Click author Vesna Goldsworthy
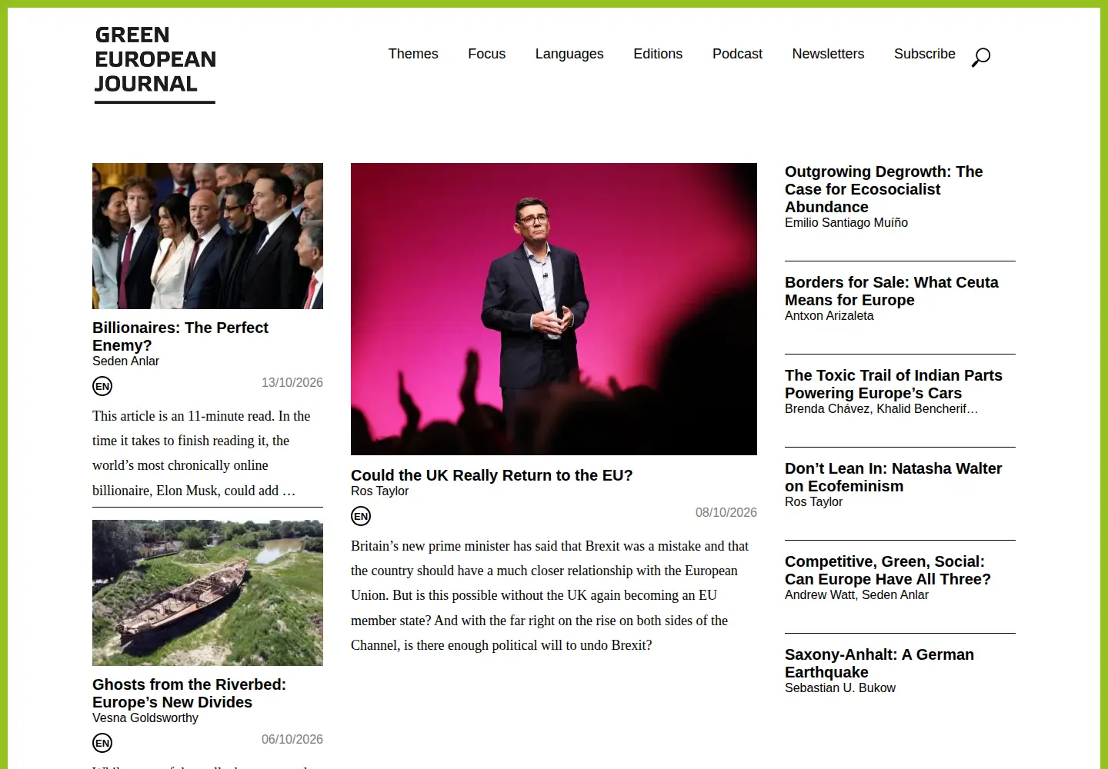This screenshot has height=769, width=1108. (x=145, y=718)
